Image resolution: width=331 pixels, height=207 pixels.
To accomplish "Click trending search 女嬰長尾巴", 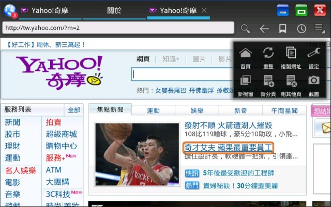I will pyautogui.click(x=171, y=91).
